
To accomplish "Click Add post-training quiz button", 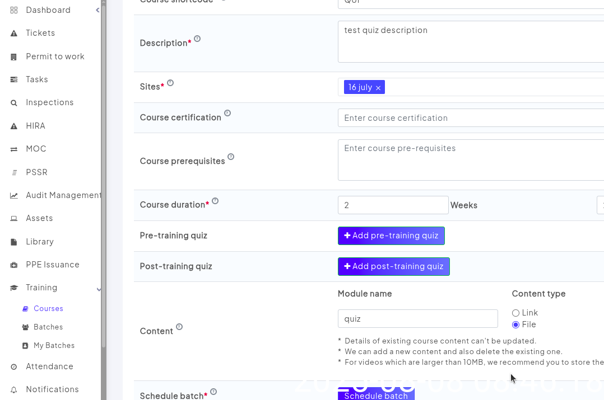I will [393, 266].
